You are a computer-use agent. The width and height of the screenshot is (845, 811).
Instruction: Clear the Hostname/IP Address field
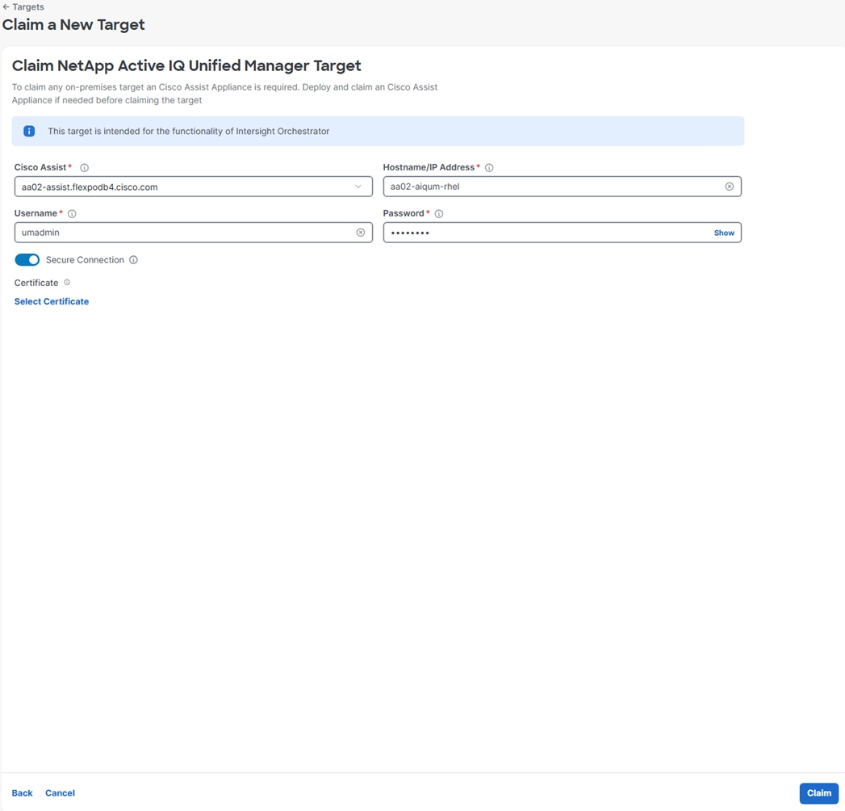729,187
